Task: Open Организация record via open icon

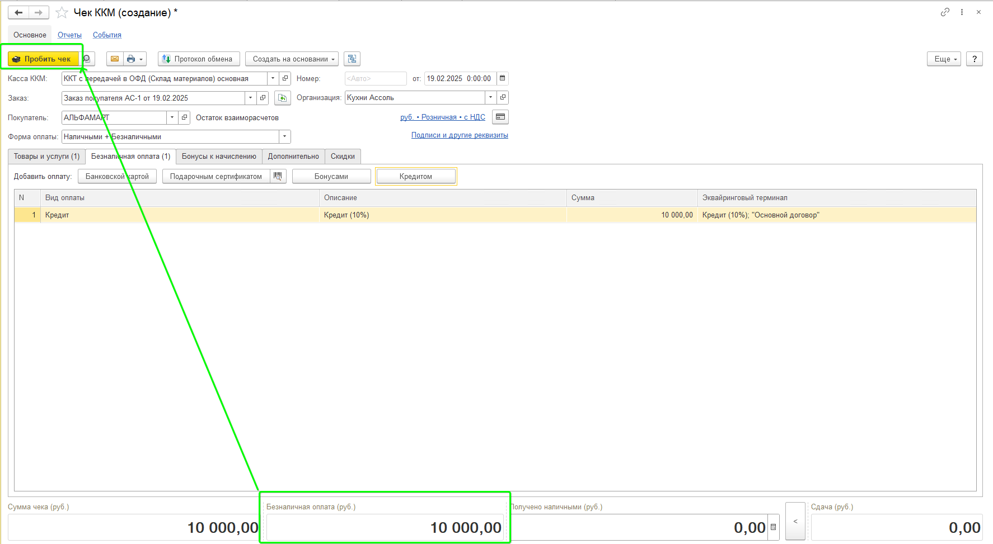Action: coord(503,97)
